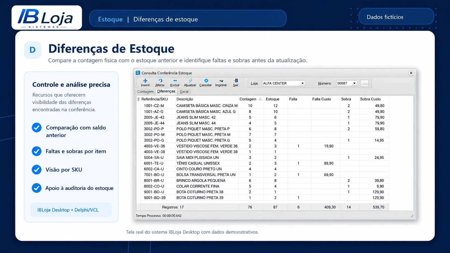Click the Atualizar toolbar icon
The height and width of the screenshot is (253, 450).
pos(190,81)
